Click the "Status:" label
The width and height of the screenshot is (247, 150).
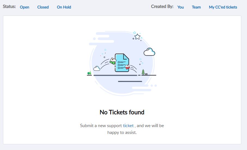tap(9, 6)
